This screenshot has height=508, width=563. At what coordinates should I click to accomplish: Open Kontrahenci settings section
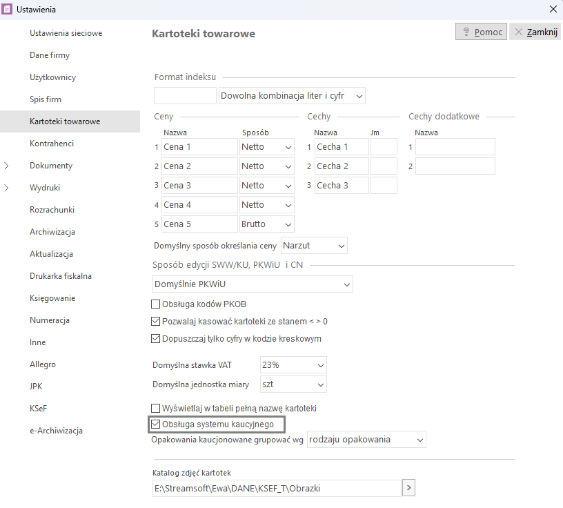click(52, 144)
